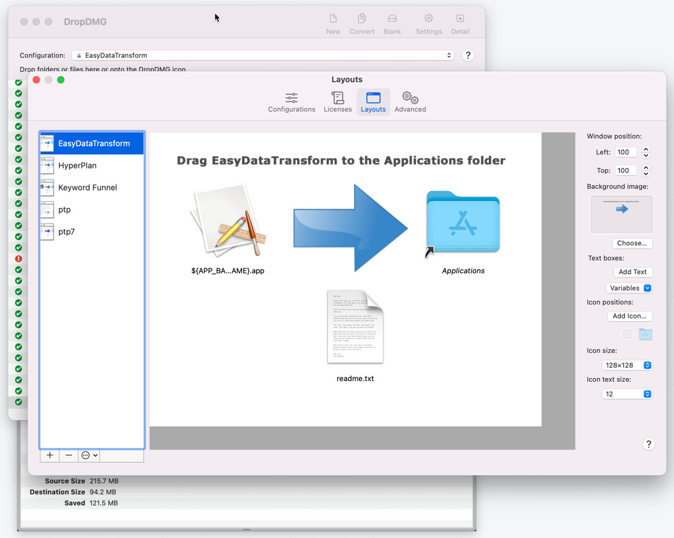Select the Applications folder icon in layout

pyautogui.click(x=463, y=223)
